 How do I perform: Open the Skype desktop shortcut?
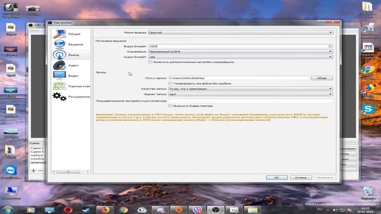(x=368, y=111)
